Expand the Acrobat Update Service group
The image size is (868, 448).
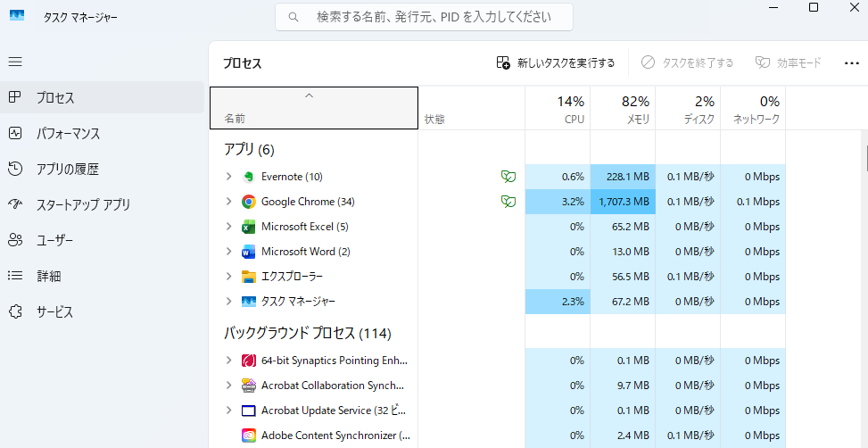click(228, 411)
